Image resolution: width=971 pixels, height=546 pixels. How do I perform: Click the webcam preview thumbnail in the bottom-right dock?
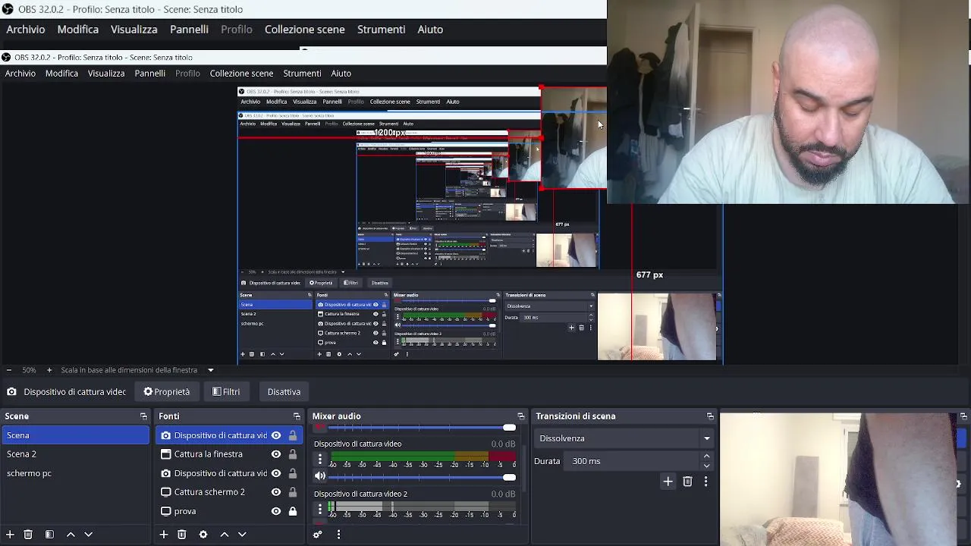pos(838,479)
